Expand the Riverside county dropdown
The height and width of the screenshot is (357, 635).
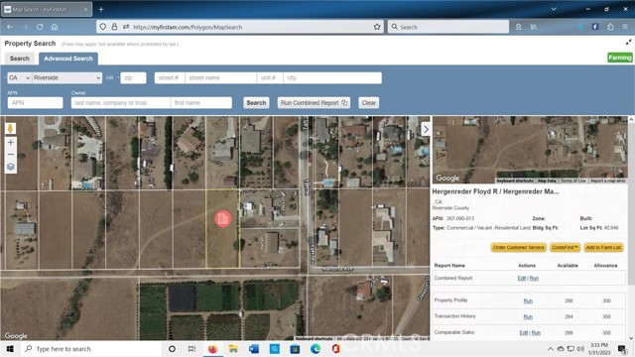click(x=66, y=77)
